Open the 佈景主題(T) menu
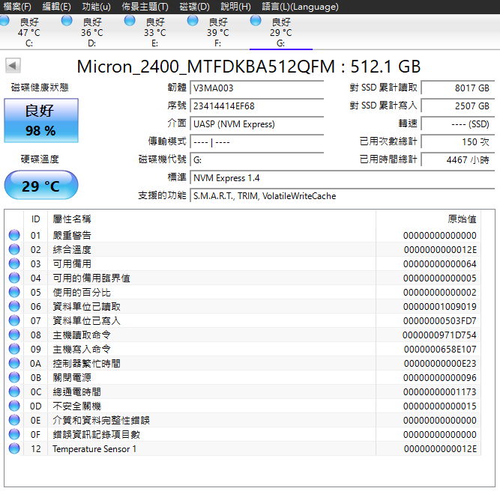The height and width of the screenshot is (491, 500). (x=145, y=7)
